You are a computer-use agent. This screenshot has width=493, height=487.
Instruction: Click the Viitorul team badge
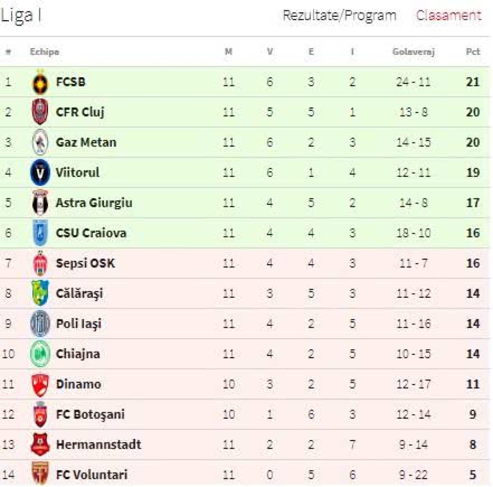point(40,172)
